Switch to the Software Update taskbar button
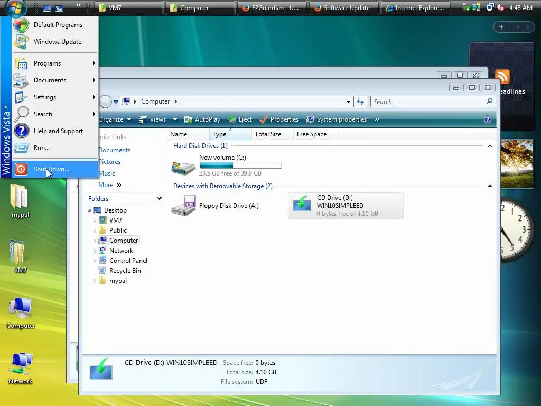Image resolution: width=541 pixels, height=406 pixels. click(343, 8)
